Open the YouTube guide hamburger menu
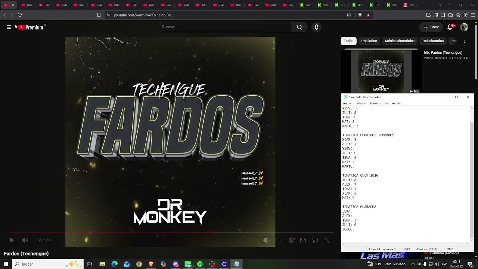This screenshot has width=478, height=269. click(9, 27)
